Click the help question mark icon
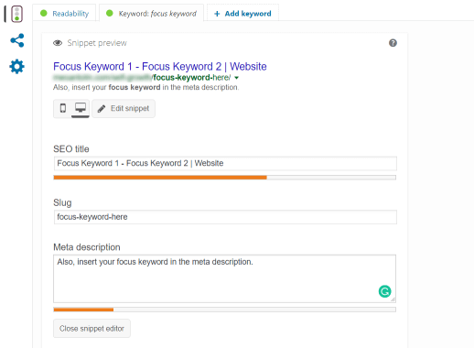This screenshot has height=348, width=474. (393, 43)
